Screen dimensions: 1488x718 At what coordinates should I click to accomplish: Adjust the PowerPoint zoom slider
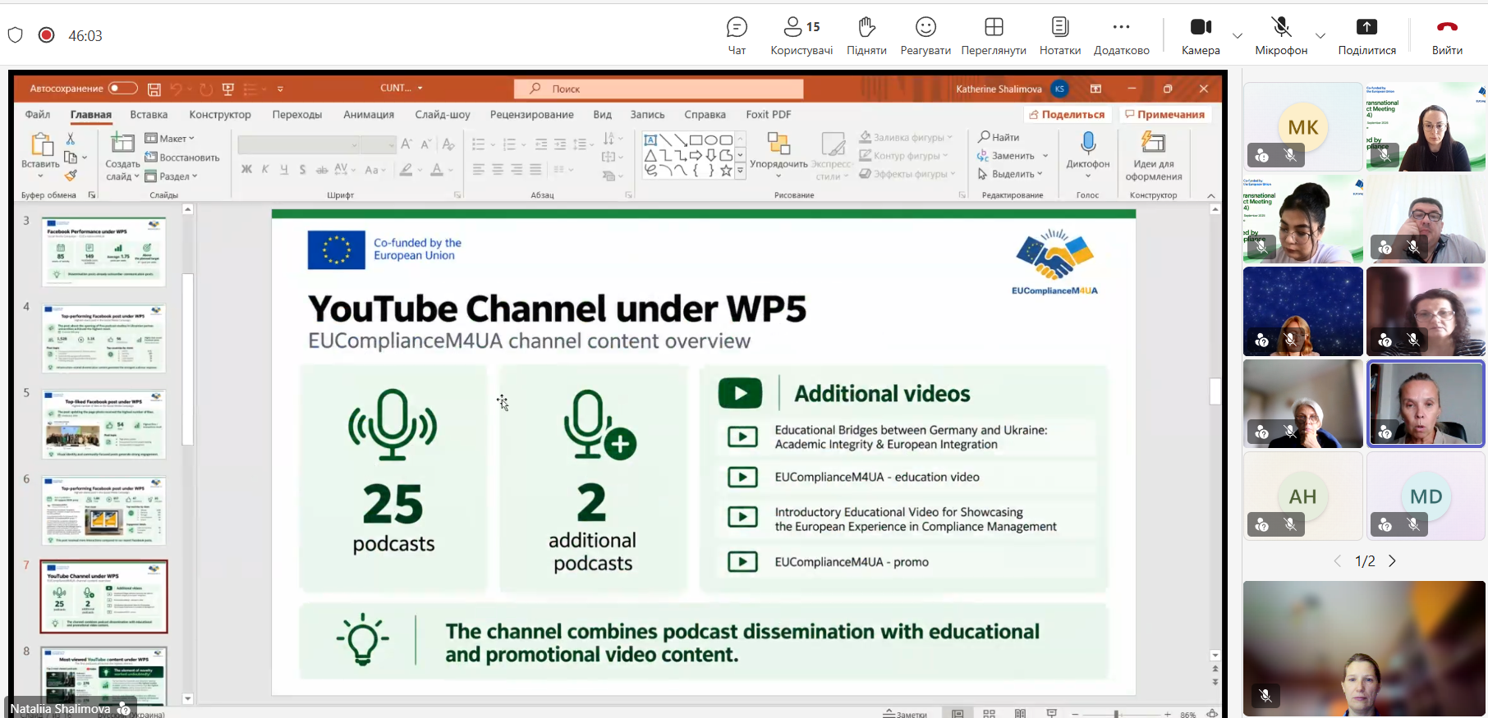point(1115,714)
